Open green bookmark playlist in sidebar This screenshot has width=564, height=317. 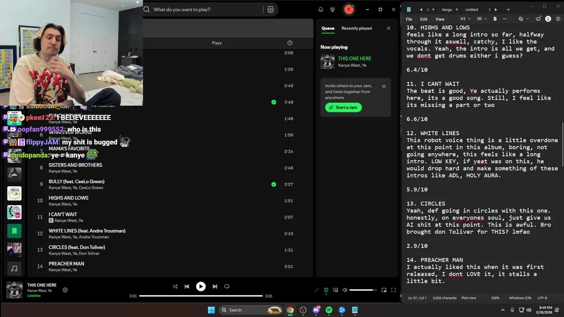tap(14, 231)
